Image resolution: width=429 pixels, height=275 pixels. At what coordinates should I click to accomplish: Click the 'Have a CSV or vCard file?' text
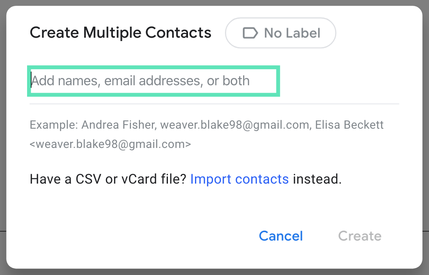point(108,179)
